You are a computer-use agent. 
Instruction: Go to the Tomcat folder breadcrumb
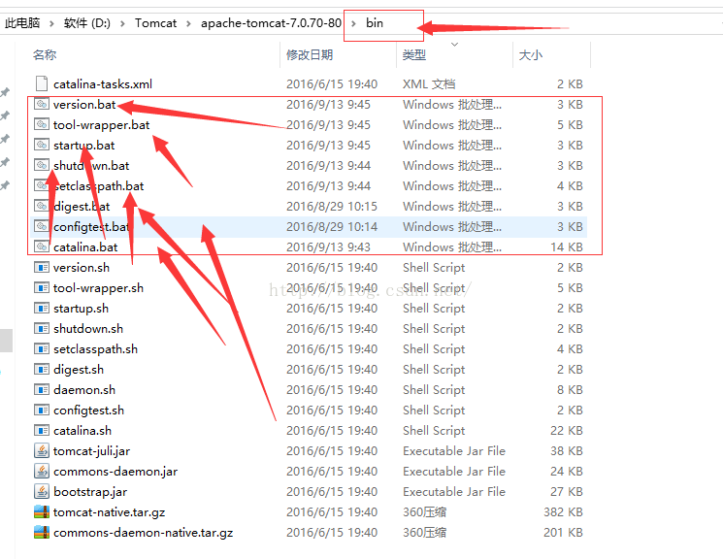point(155,23)
